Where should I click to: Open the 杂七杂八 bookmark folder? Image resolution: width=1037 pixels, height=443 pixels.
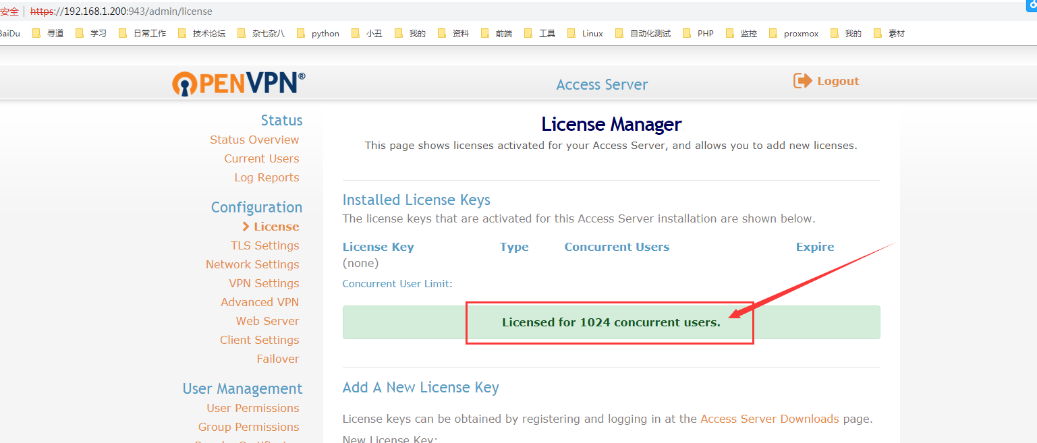[x=261, y=33]
